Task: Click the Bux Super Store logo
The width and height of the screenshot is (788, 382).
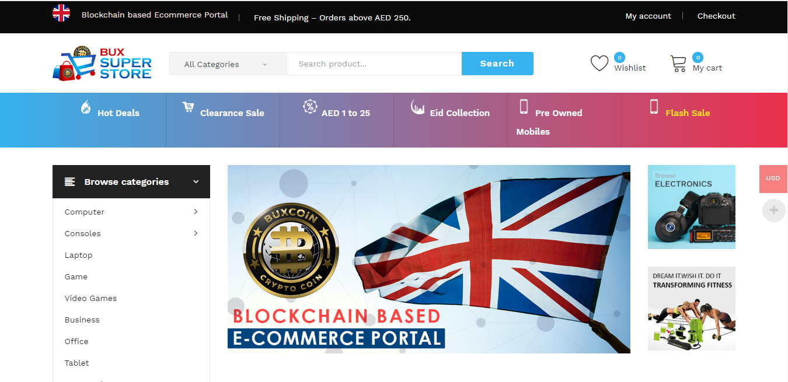Action: click(102, 63)
